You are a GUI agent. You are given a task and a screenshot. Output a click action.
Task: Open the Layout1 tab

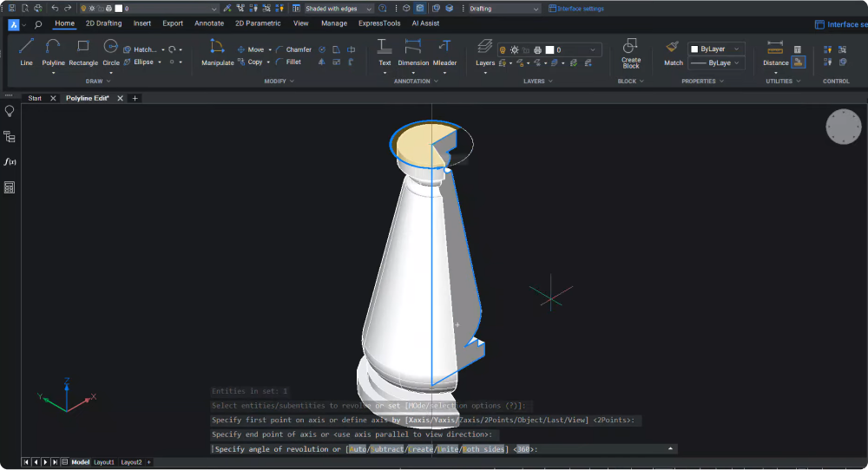[104, 462]
